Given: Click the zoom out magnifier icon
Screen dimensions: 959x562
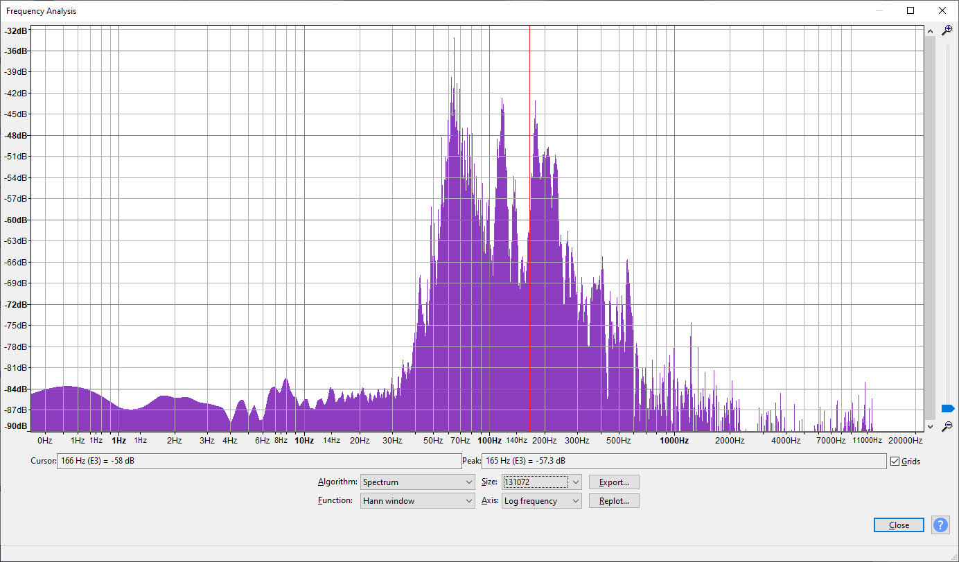Looking at the screenshot, I should 947,426.
